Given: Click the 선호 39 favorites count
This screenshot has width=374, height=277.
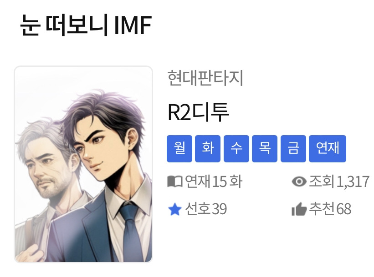Looking at the screenshot, I should [206, 209].
